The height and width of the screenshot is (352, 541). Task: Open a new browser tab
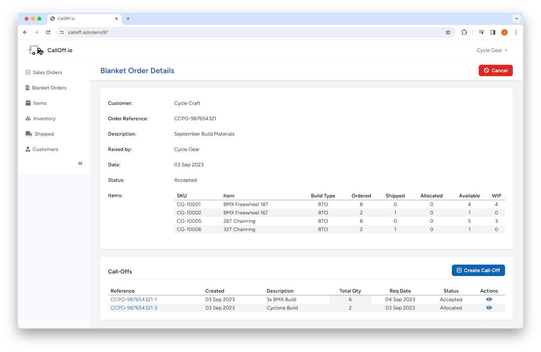tap(128, 19)
